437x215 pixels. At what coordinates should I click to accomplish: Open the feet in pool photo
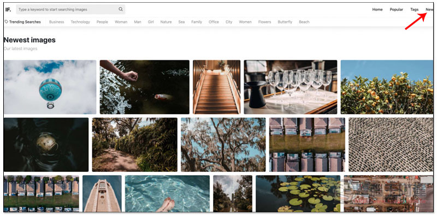point(167,194)
